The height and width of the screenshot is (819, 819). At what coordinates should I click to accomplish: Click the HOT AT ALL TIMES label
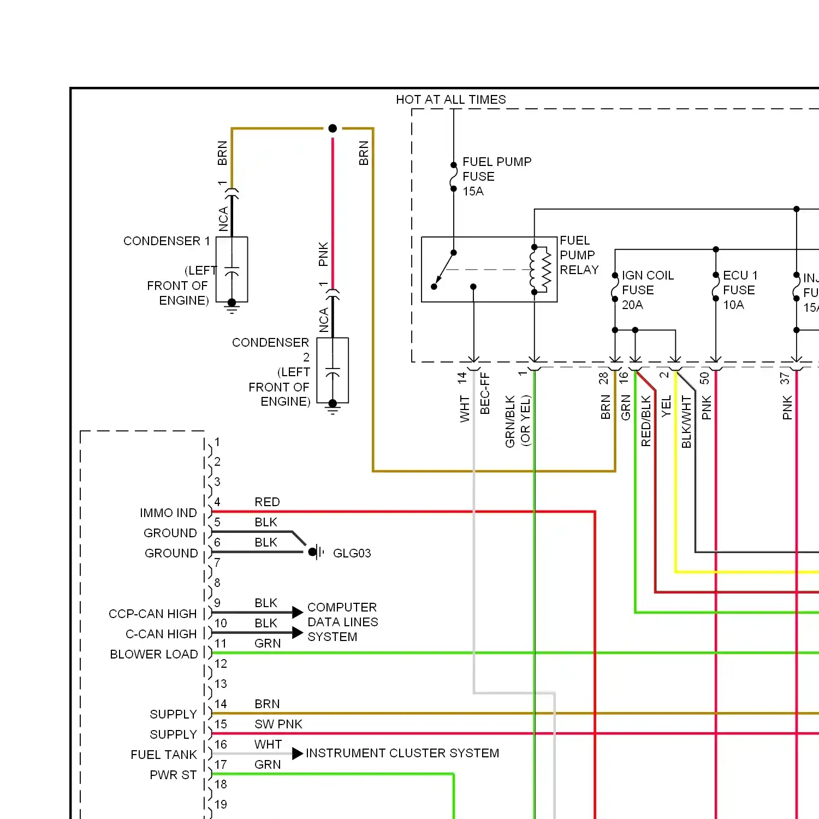point(451,99)
